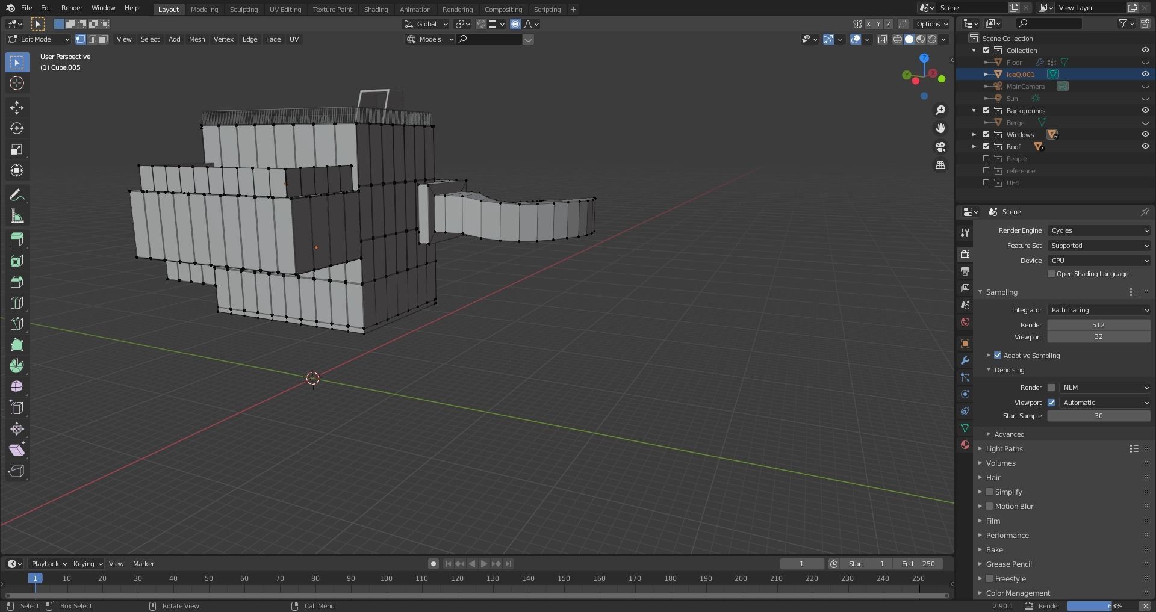
Task: Open the Material properties tab
Action: click(x=965, y=445)
